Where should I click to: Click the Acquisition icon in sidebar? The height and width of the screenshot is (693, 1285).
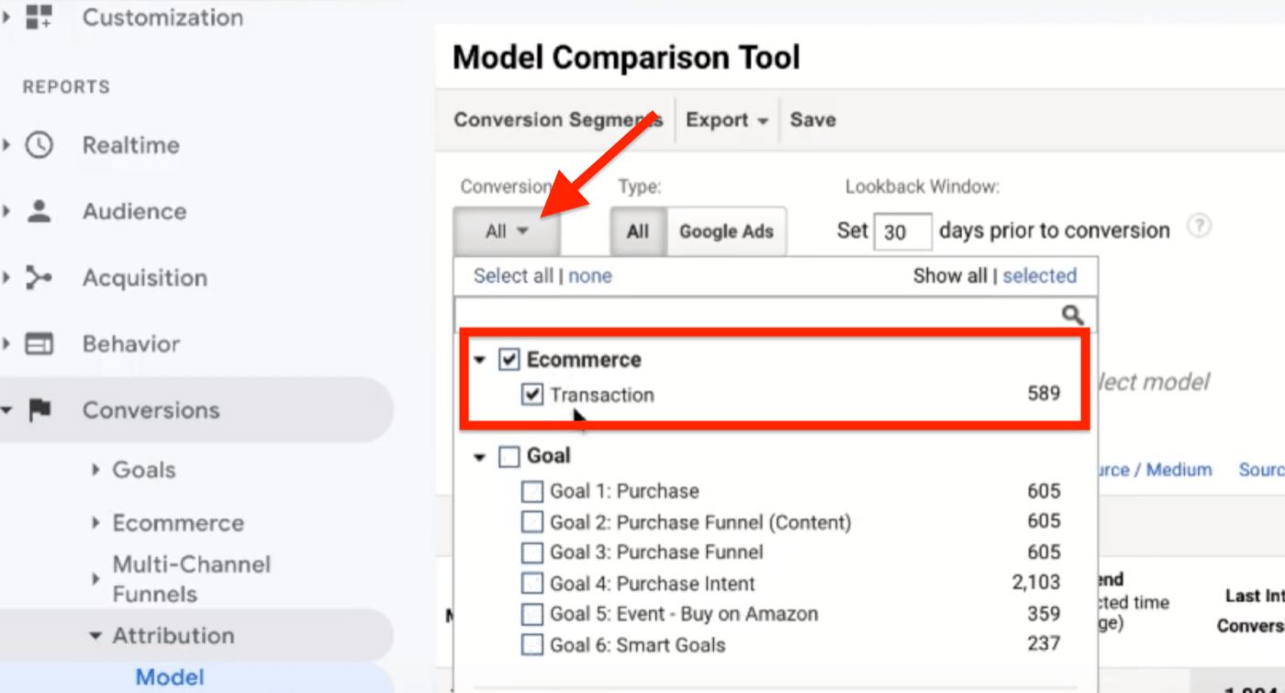pyautogui.click(x=38, y=277)
